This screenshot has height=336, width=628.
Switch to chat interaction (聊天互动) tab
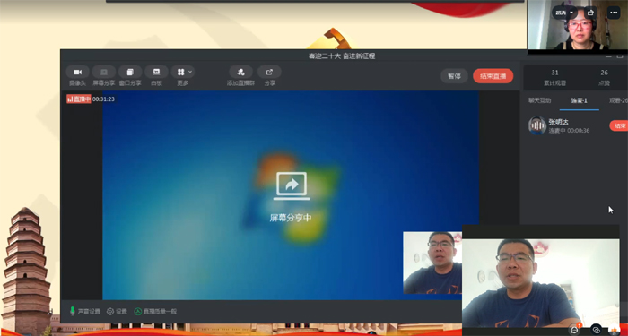(539, 100)
